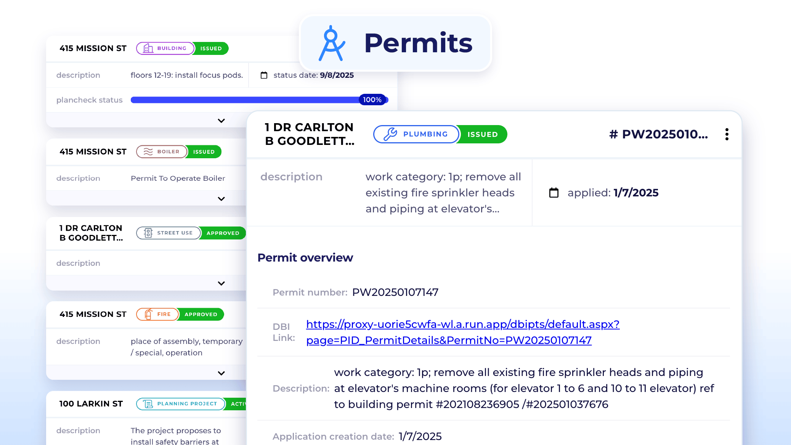Open the three-dot menu on permit PW2025010
Image resolution: width=791 pixels, height=445 pixels.
pos(727,134)
